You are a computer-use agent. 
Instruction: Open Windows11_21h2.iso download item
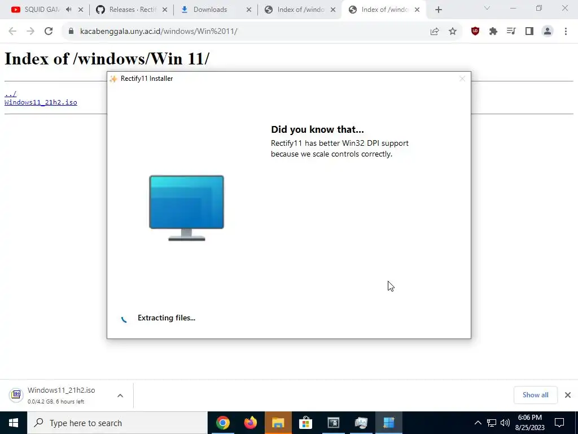coord(61,395)
